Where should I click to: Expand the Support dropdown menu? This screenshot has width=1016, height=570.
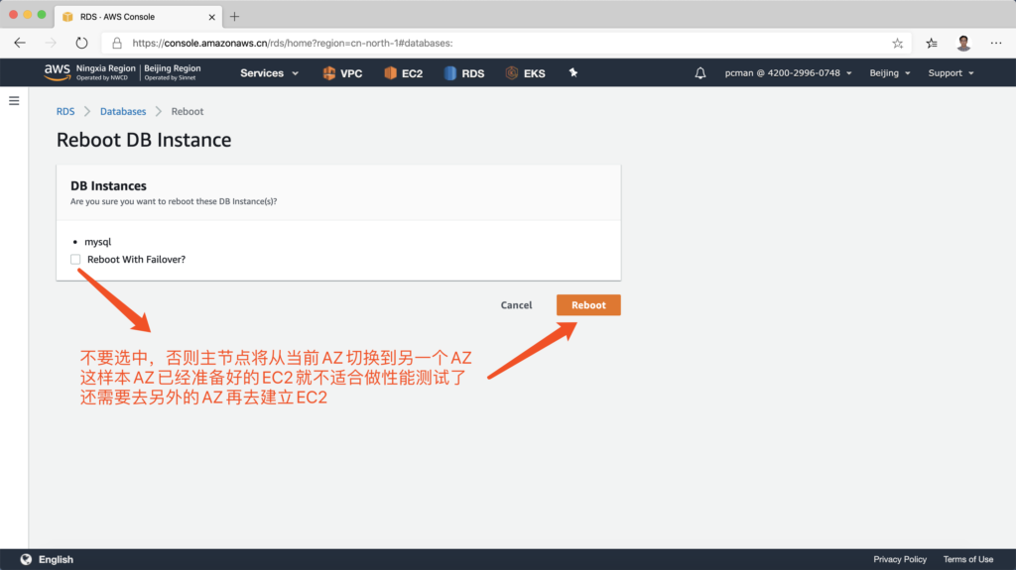point(951,73)
